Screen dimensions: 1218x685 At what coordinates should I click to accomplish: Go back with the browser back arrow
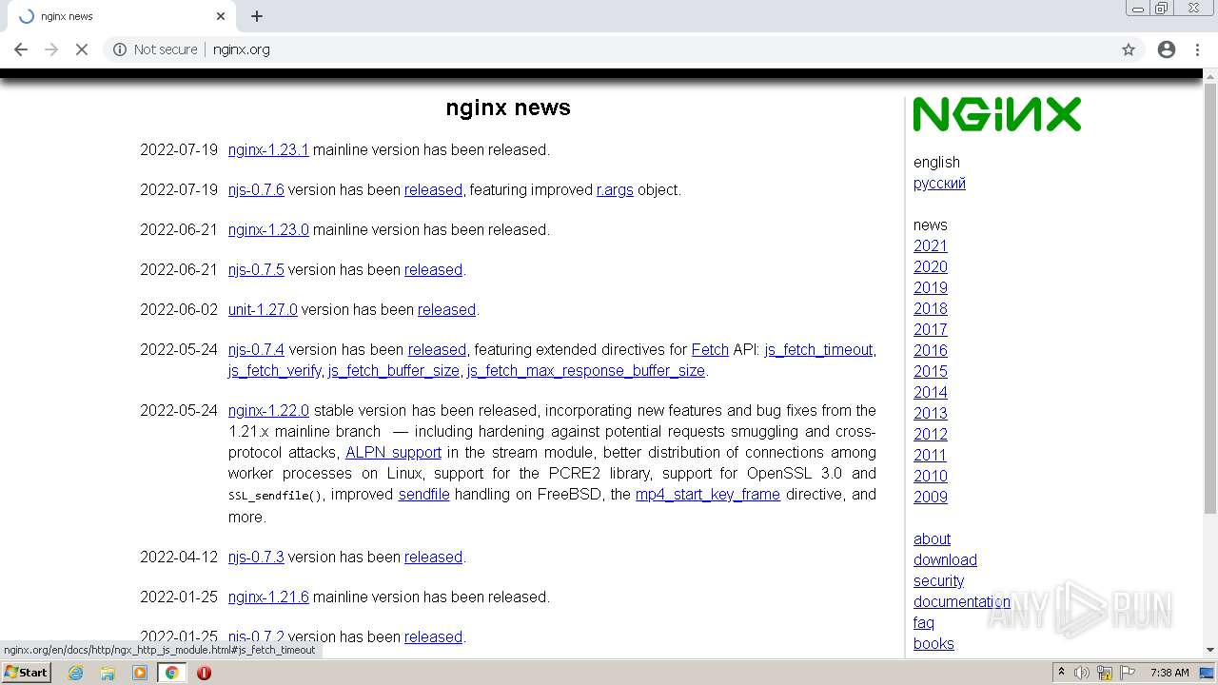(x=21, y=49)
